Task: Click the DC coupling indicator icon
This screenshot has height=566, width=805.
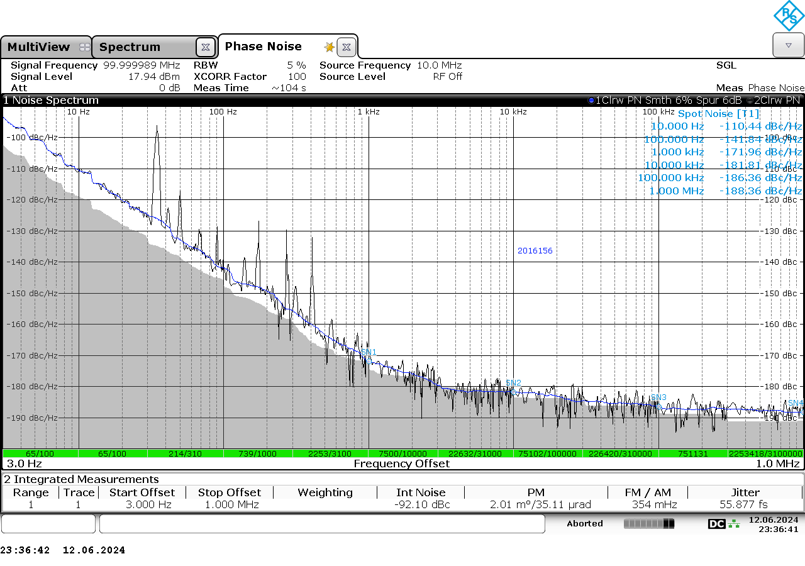Action: click(716, 524)
